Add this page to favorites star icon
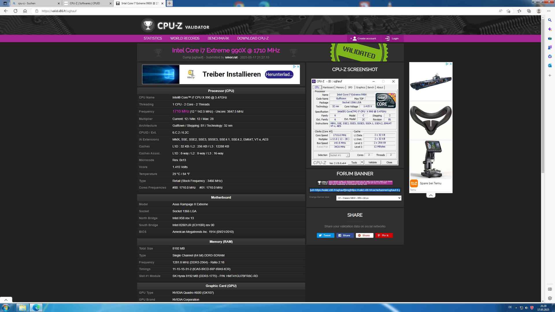The height and width of the screenshot is (312, 555). 508,11
